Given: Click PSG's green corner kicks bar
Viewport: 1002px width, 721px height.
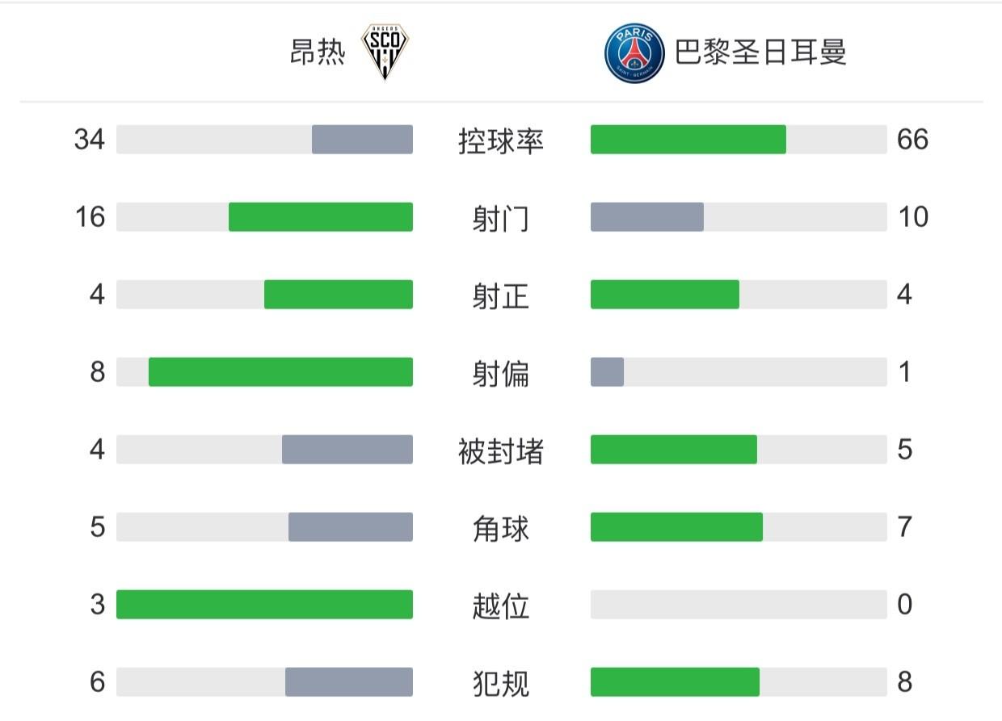Looking at the screenshot, I should pyautogui.click(x=676, y=527).
